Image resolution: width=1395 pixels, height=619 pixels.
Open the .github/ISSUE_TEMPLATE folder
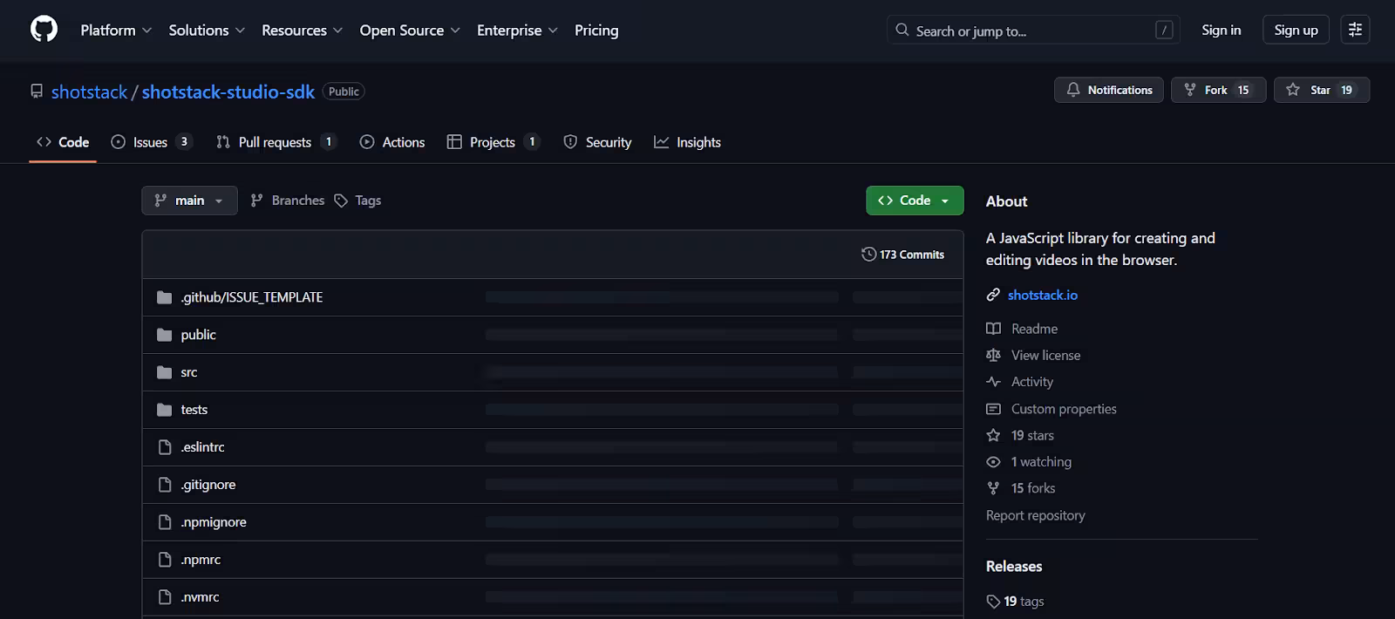tap(252, 297)
